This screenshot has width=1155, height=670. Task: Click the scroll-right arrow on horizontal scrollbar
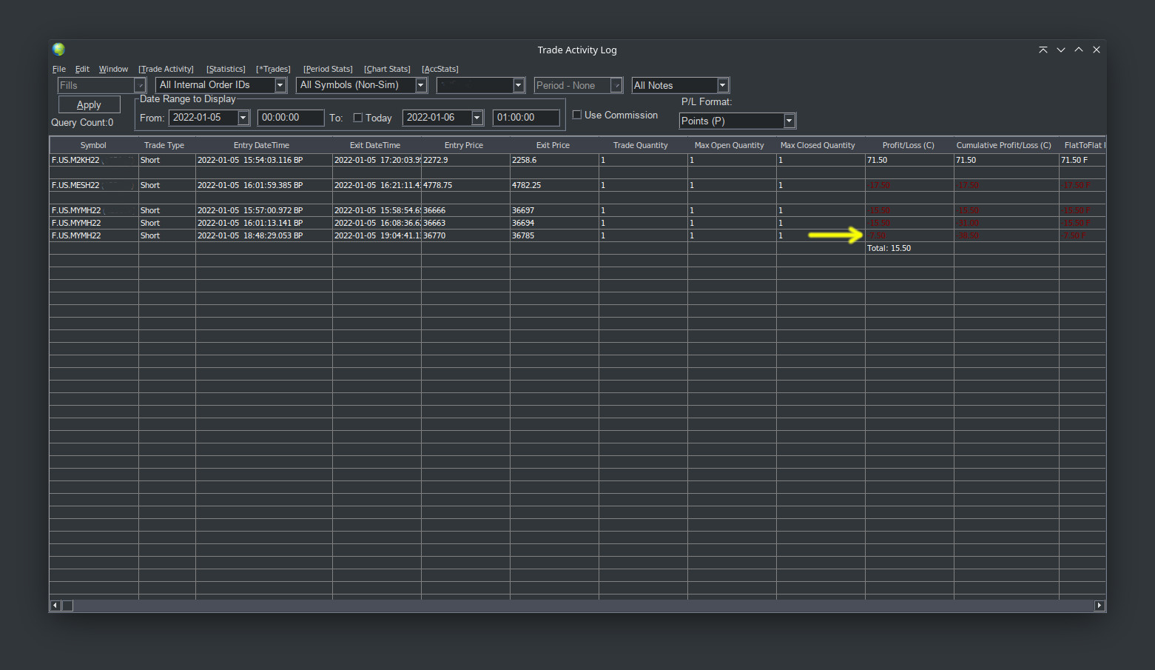(1100, 606)
